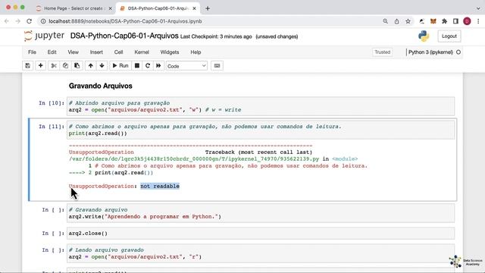Click the Logout button
The width and height of the screenshot is (485, 273).
coord(449,36)
